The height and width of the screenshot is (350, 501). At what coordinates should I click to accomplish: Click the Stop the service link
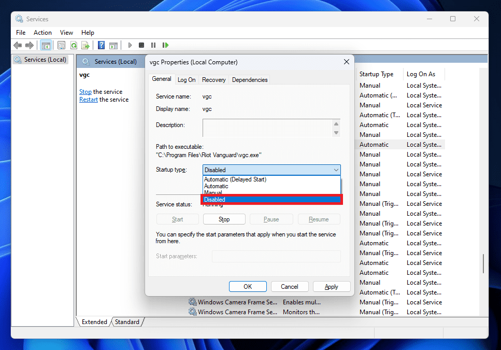point(85,92)
